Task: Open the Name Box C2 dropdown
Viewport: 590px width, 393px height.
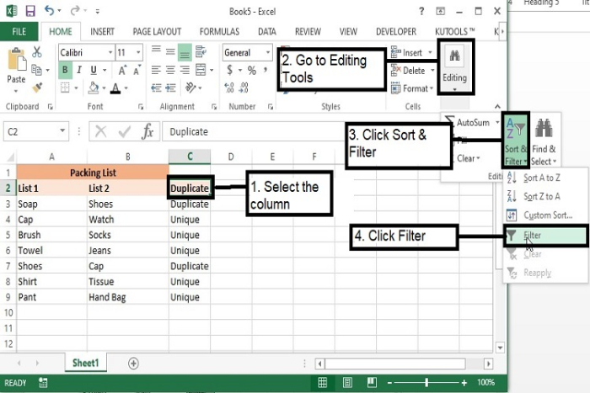Action: pyautogui.click(x=62, y=131)
